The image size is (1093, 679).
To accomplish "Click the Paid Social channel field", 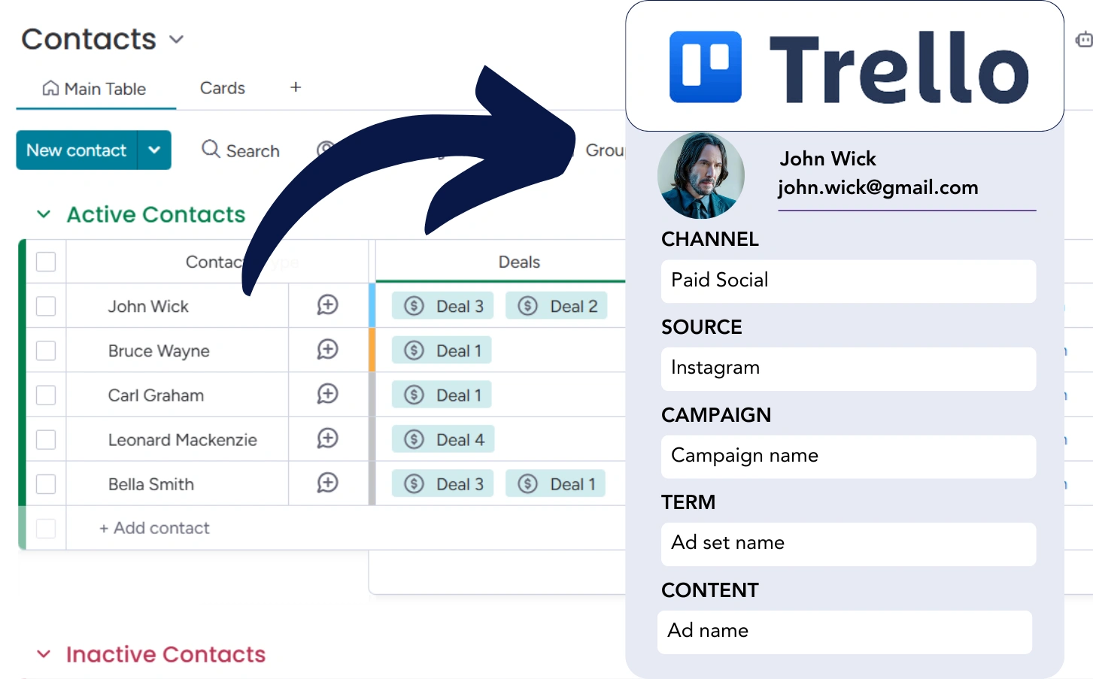I will [849, 281].
